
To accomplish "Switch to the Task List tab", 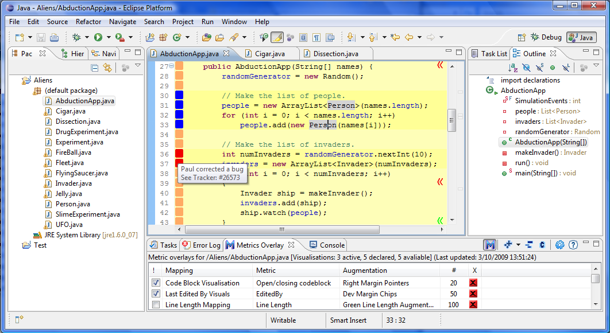I will (489, 53).
